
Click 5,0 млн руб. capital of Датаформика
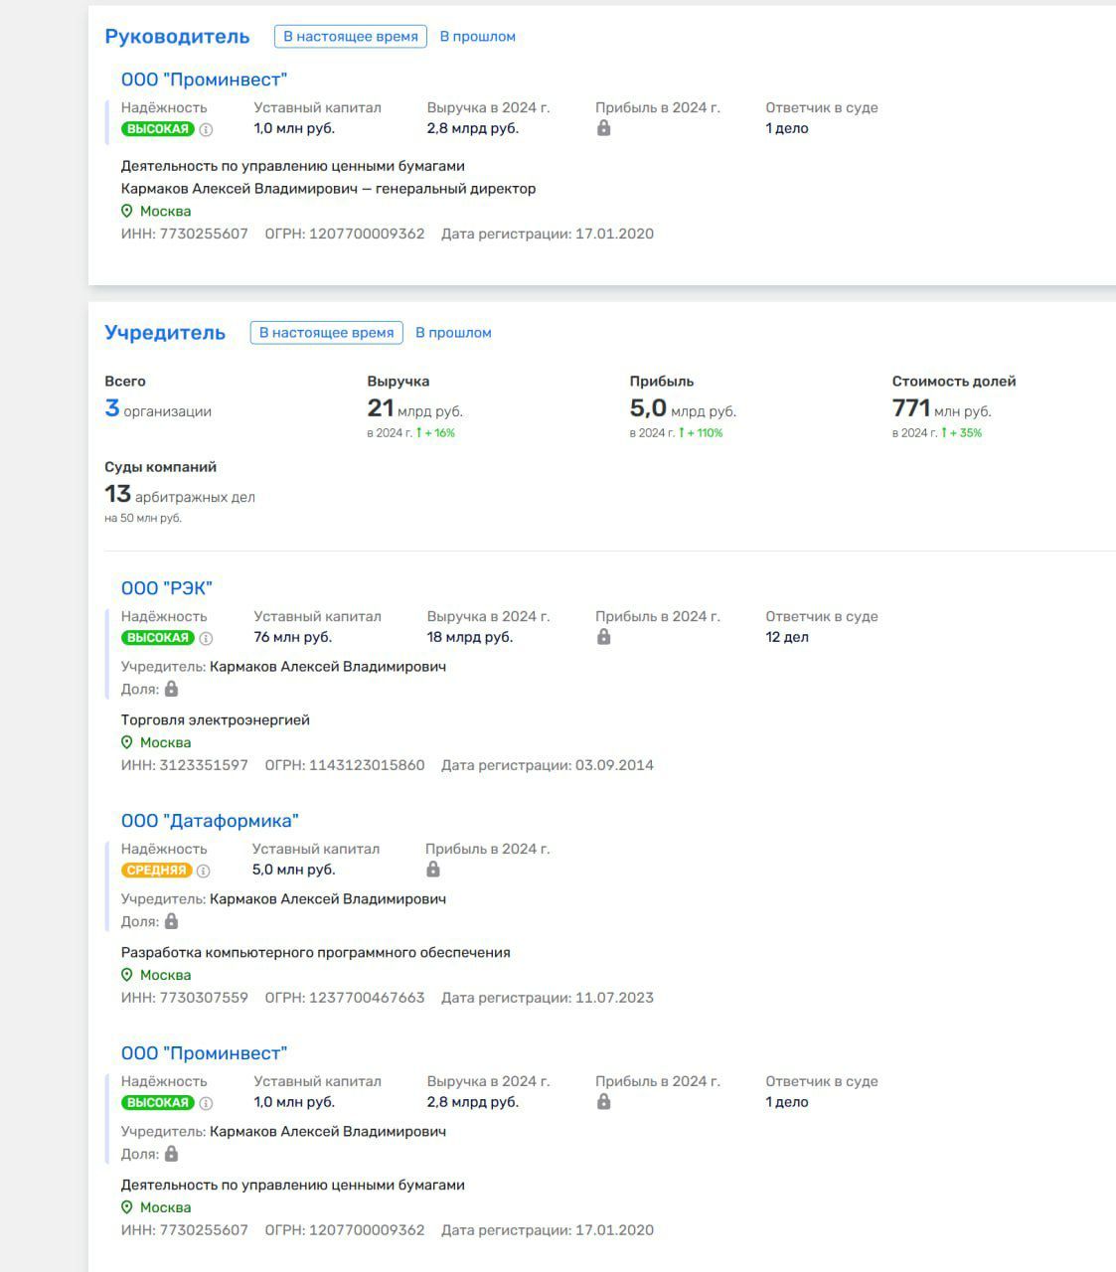coord(293,870)
